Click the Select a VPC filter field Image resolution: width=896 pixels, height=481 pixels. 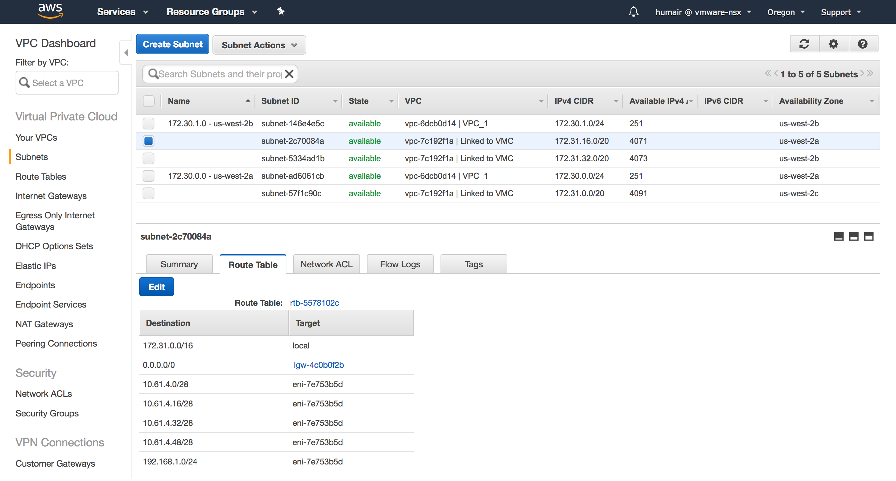pyautogui.click(x=67, y=83)
